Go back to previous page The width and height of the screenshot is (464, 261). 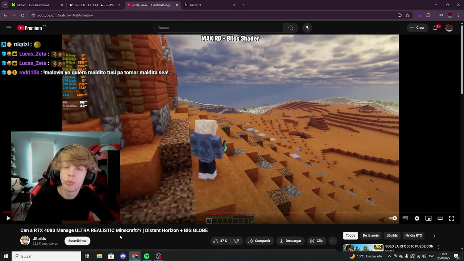[5, 15]
